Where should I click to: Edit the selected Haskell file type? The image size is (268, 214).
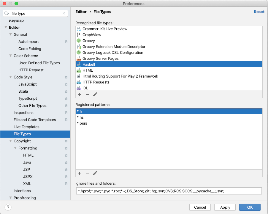coord(95,94)
